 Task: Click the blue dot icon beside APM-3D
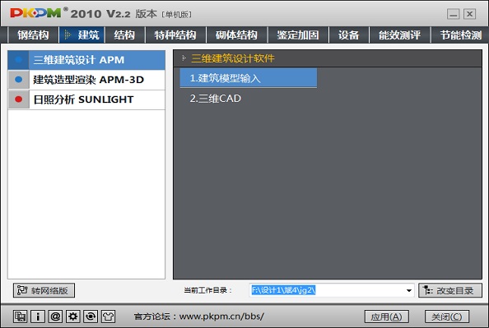(x=19, y=80)
